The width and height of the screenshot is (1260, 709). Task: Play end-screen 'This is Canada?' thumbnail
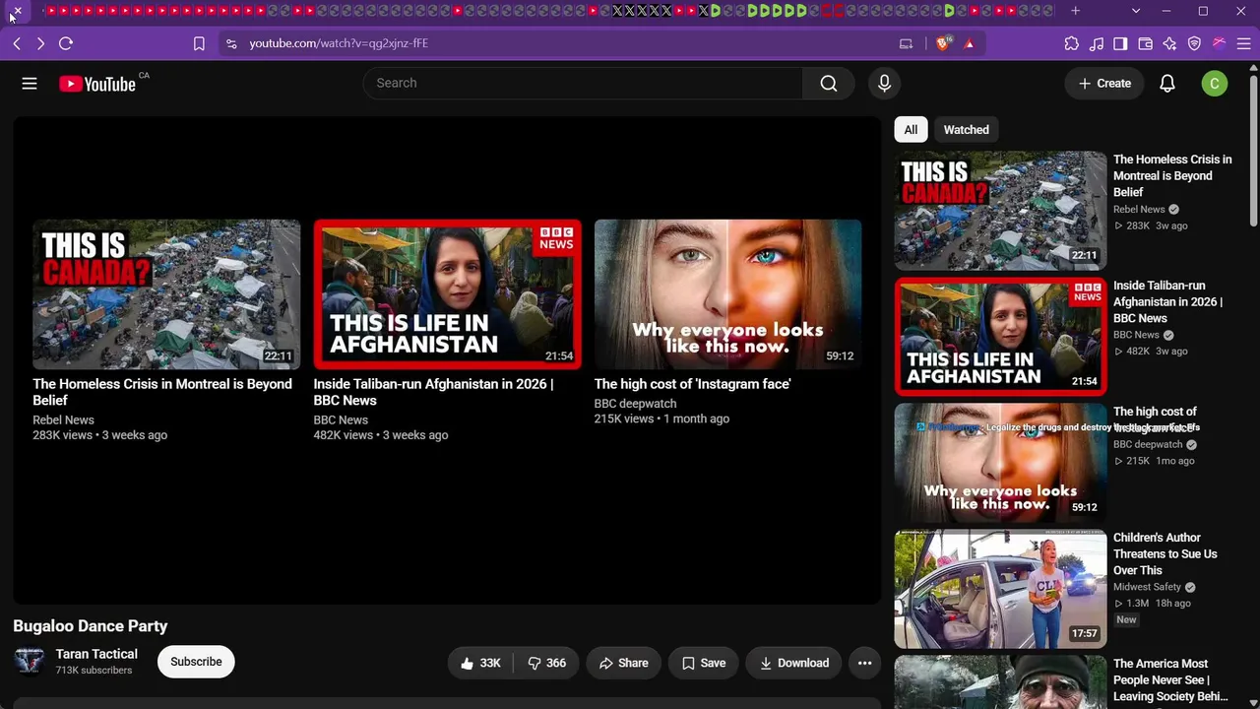tap(166, 294)
